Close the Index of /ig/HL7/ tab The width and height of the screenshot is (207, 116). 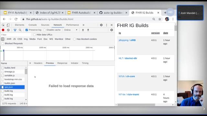(x=62, y=13)
